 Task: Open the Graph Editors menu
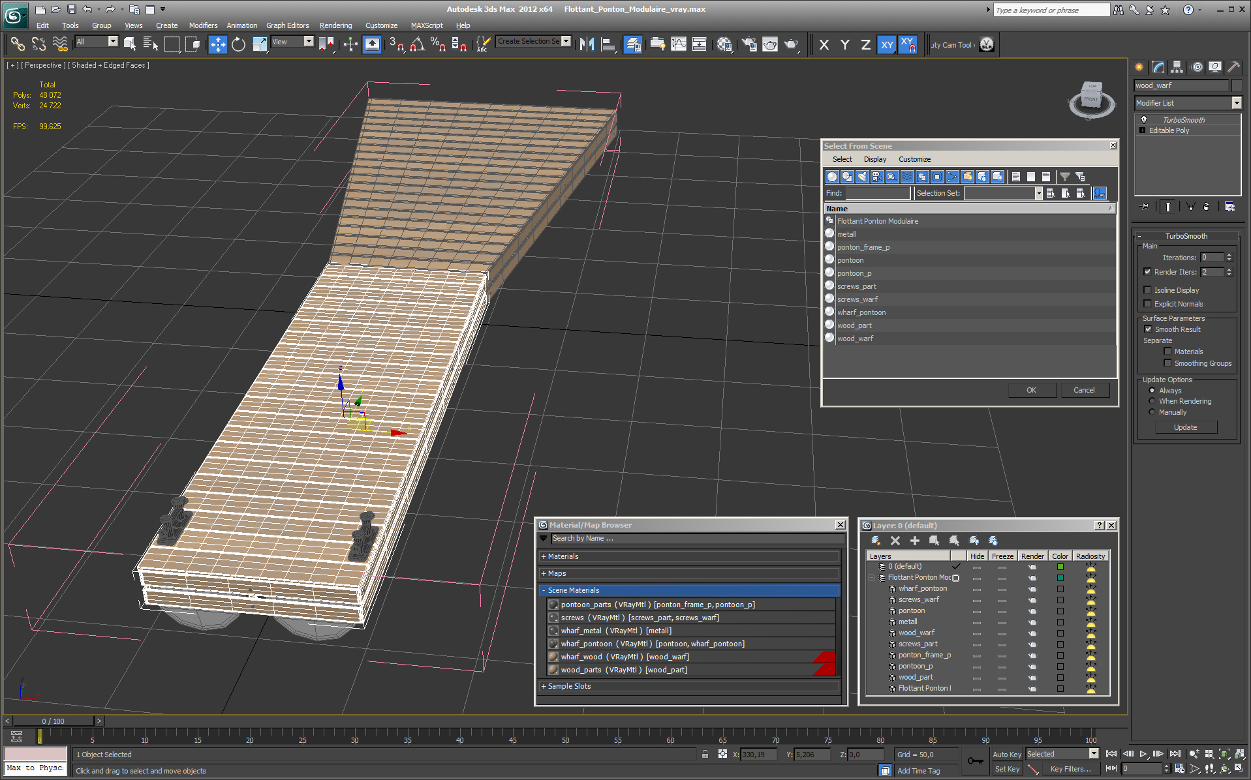tap(287, 25)
